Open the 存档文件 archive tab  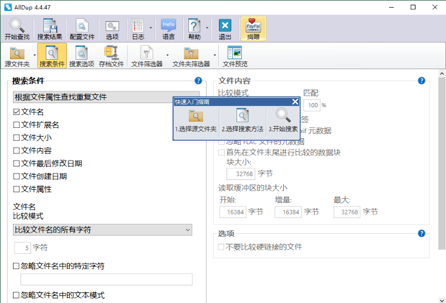(112, 56)
